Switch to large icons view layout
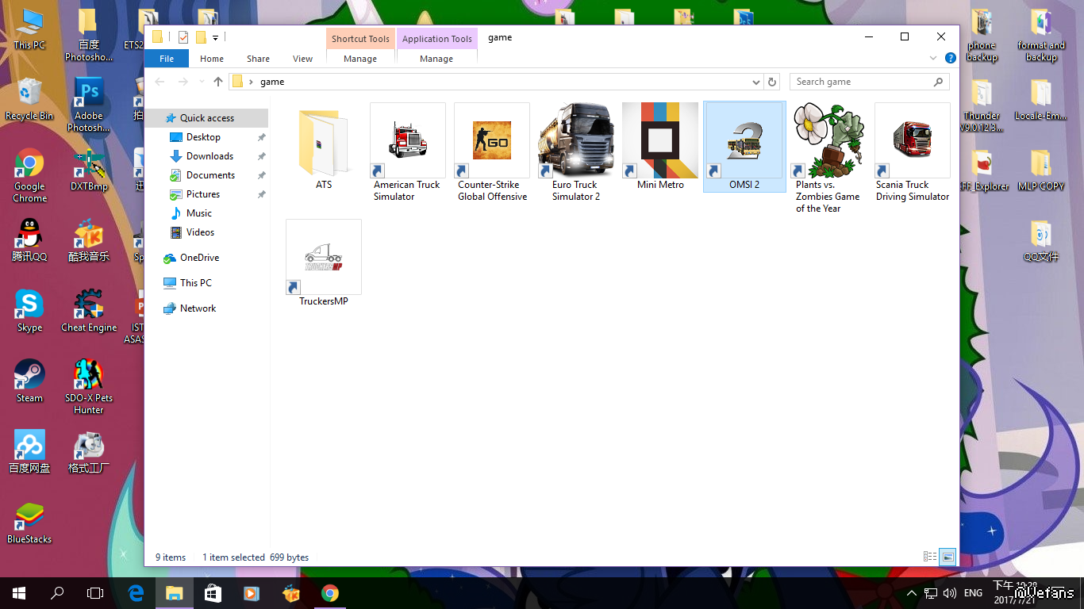Screen dimensions: 1084x609 pyautogui.click(x=948, y=557)
